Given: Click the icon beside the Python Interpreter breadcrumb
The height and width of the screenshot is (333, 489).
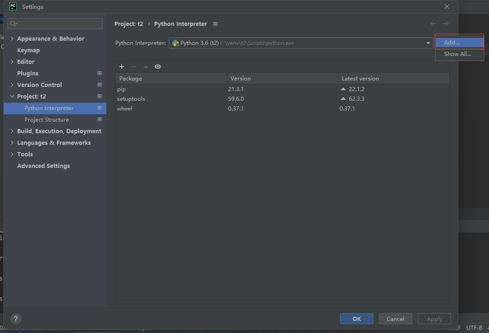Looking at the screenshot, I should pyautogui.click(x=215, y=24).
